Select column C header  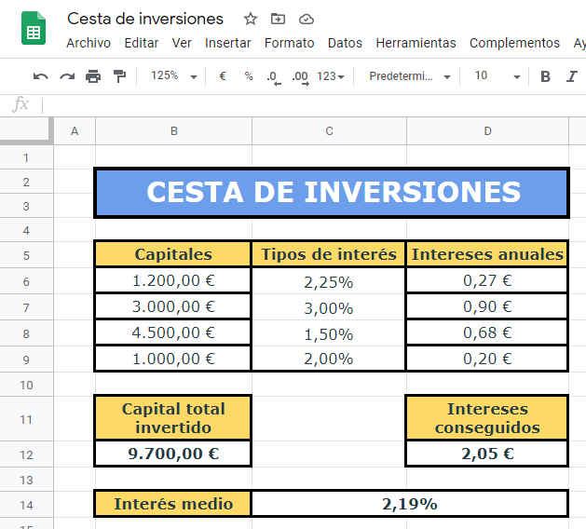click(329, 131)
